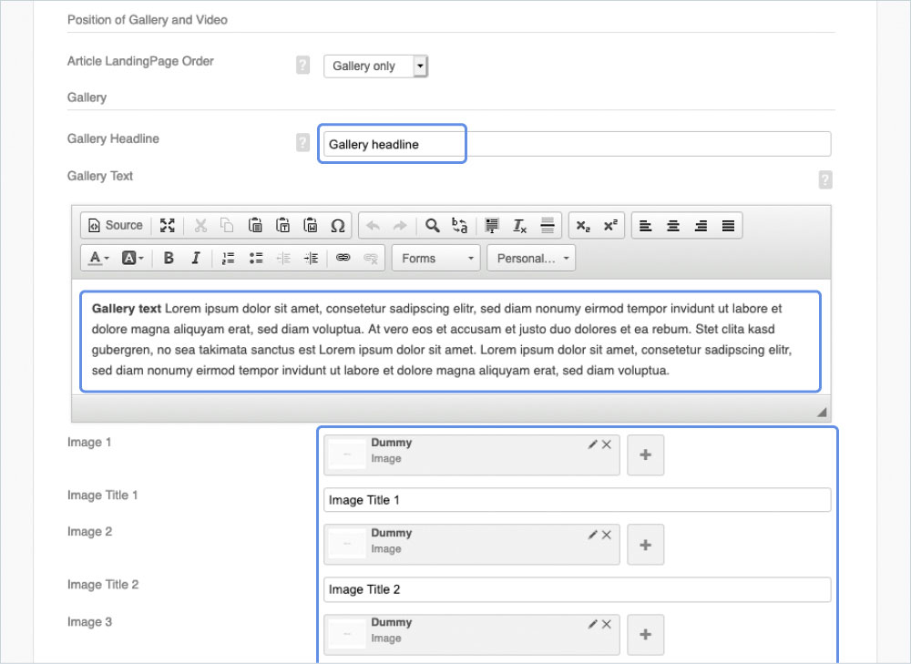The image size is (911, 664).
Task: Open the Personal... dropdown
Action: coord(532,258)
